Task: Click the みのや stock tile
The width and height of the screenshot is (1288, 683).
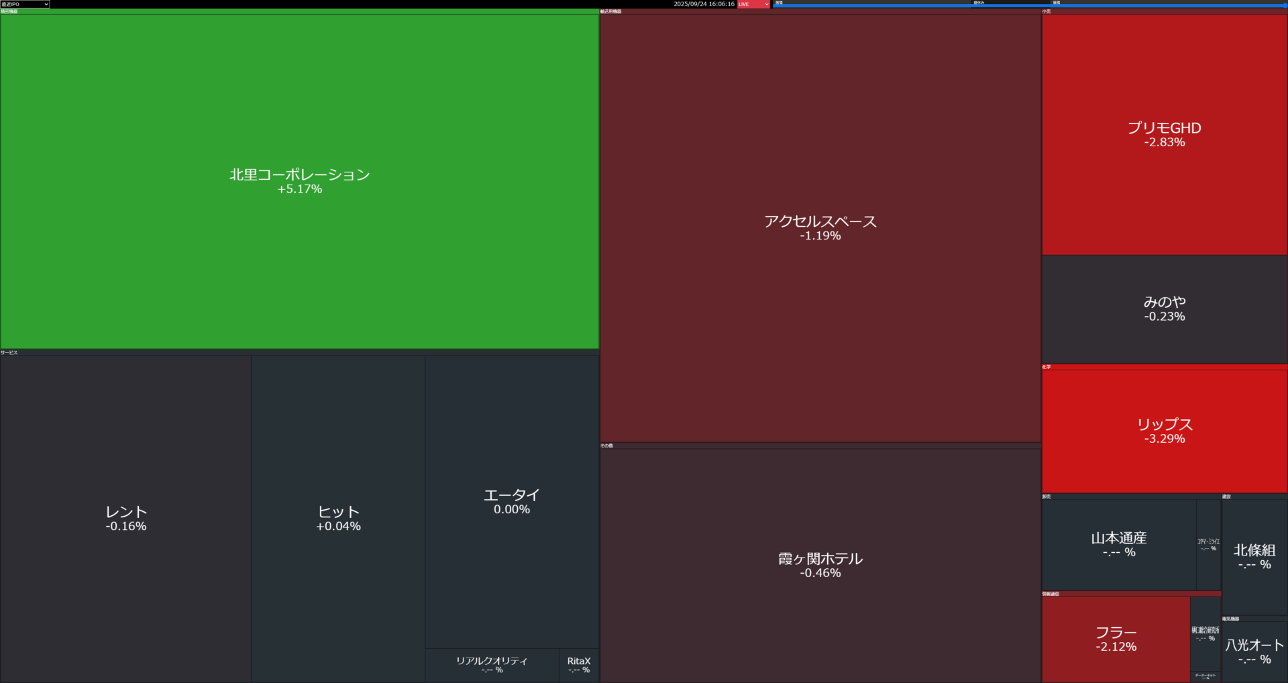Action: pos(1164,309)
